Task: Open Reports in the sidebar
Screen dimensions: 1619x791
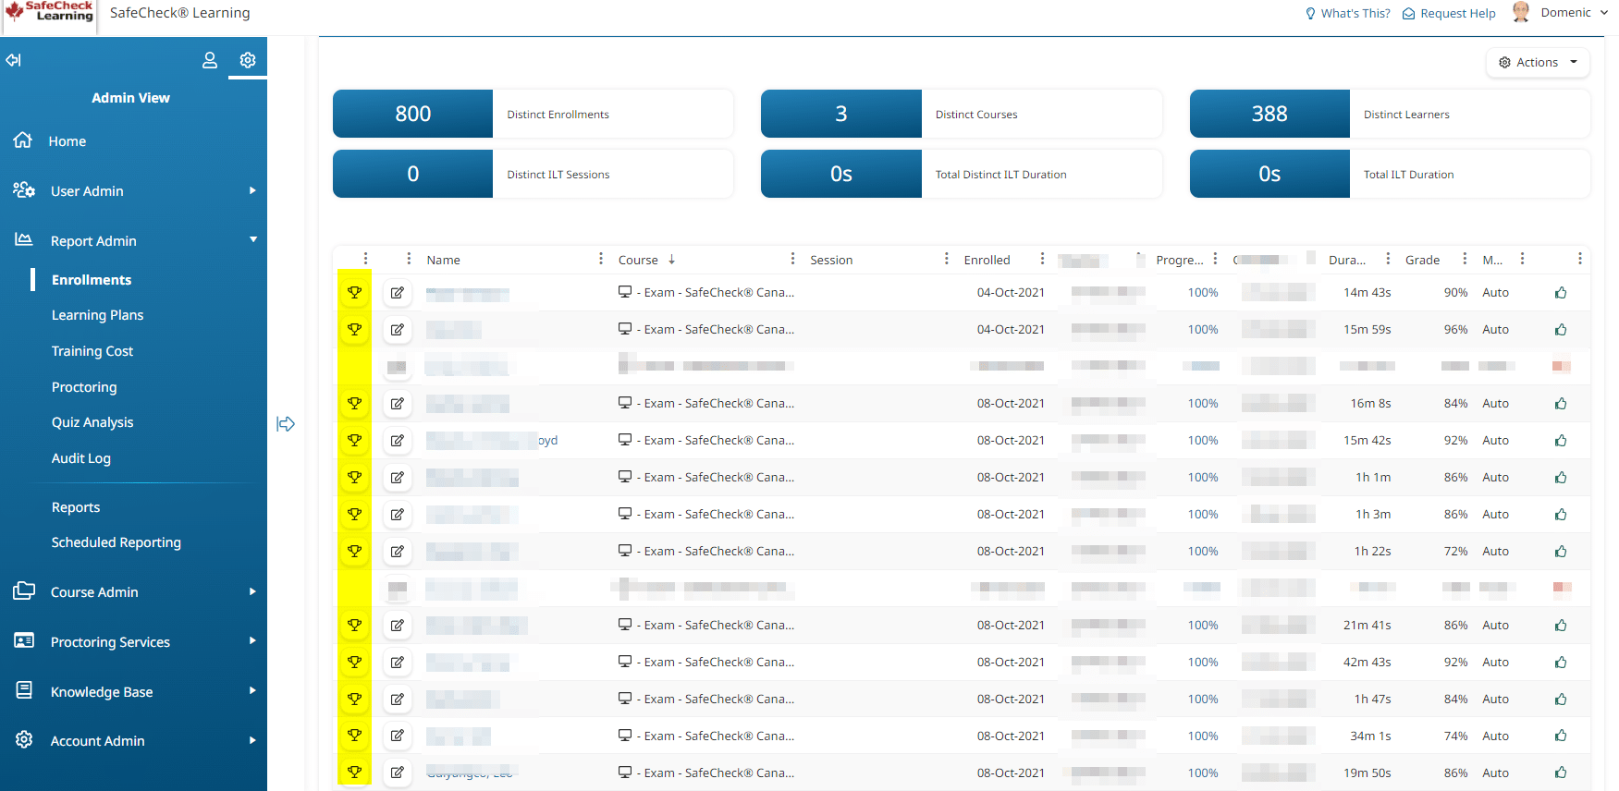Action: pos(76,507)
